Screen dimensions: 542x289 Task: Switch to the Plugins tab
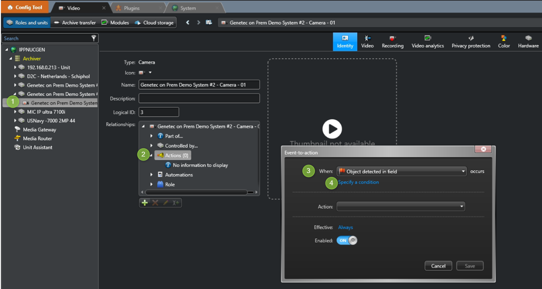coord(132,8)
